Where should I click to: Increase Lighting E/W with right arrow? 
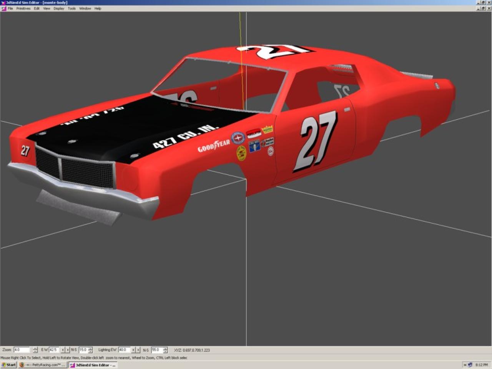coord(138,350)
